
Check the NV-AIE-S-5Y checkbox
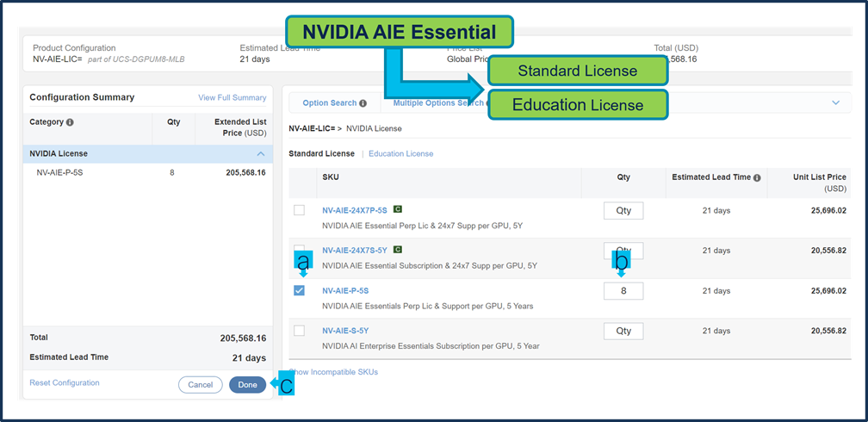(299, 331)
